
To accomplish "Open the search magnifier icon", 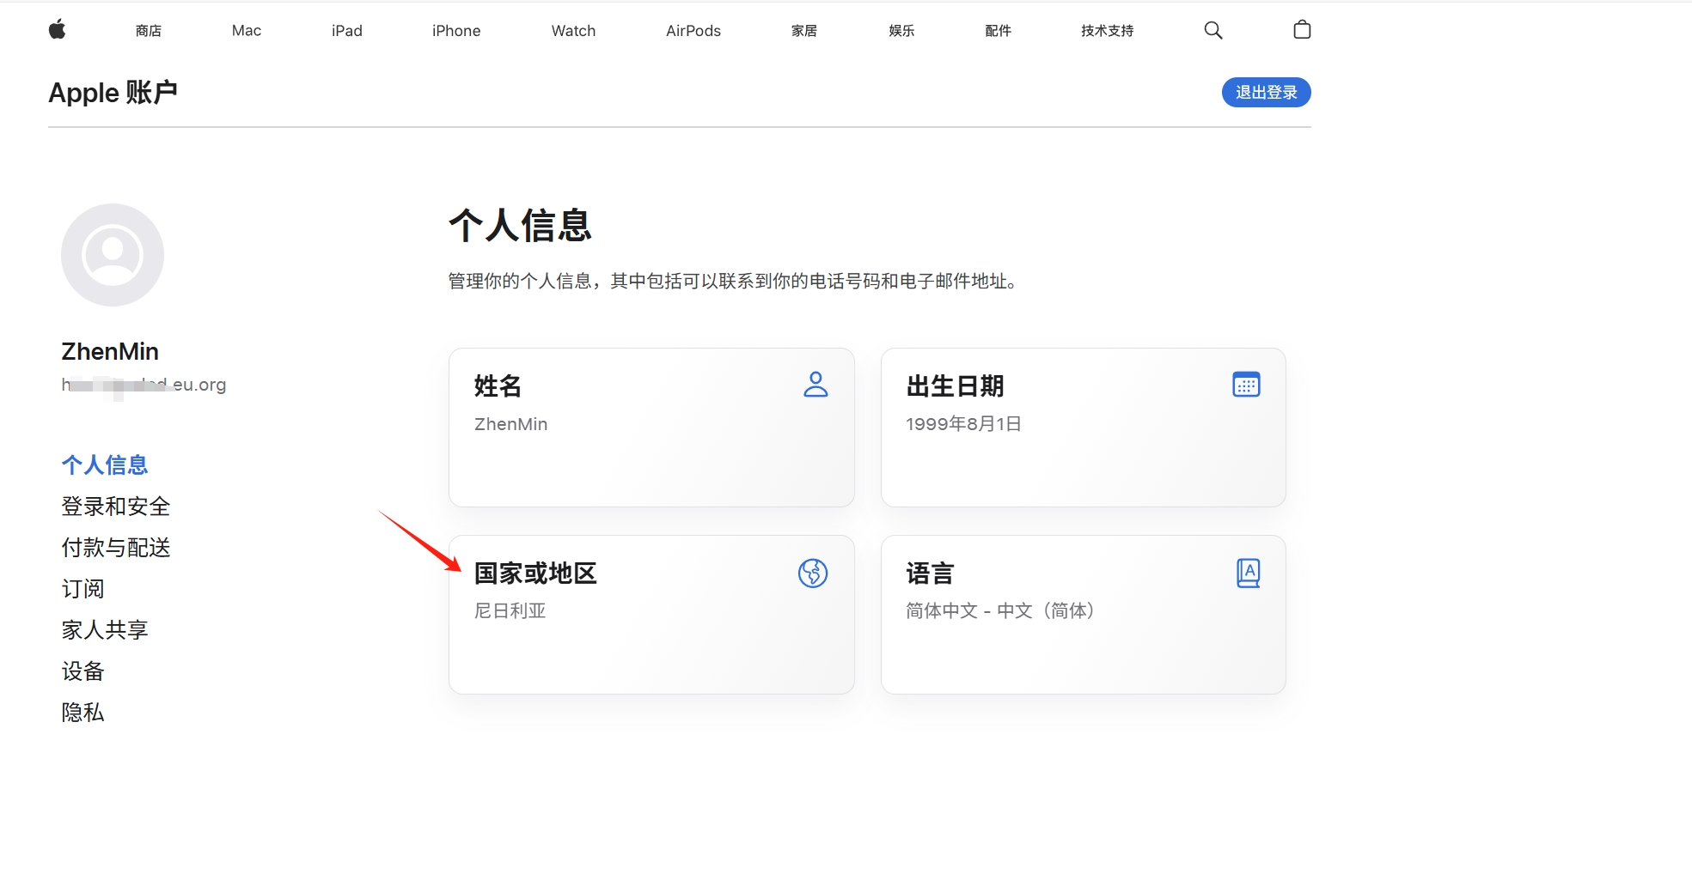I will pos(1212,30).
